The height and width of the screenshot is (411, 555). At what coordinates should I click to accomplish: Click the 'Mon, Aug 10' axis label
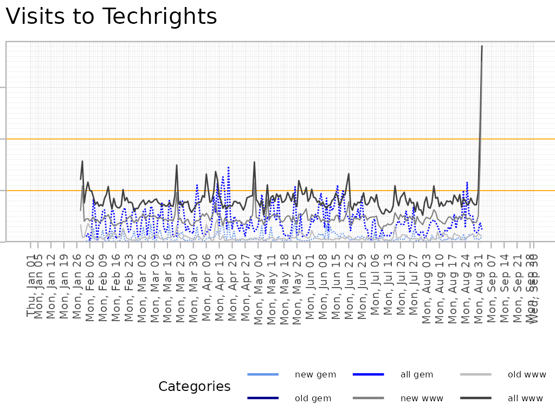[x=439, y=289]
